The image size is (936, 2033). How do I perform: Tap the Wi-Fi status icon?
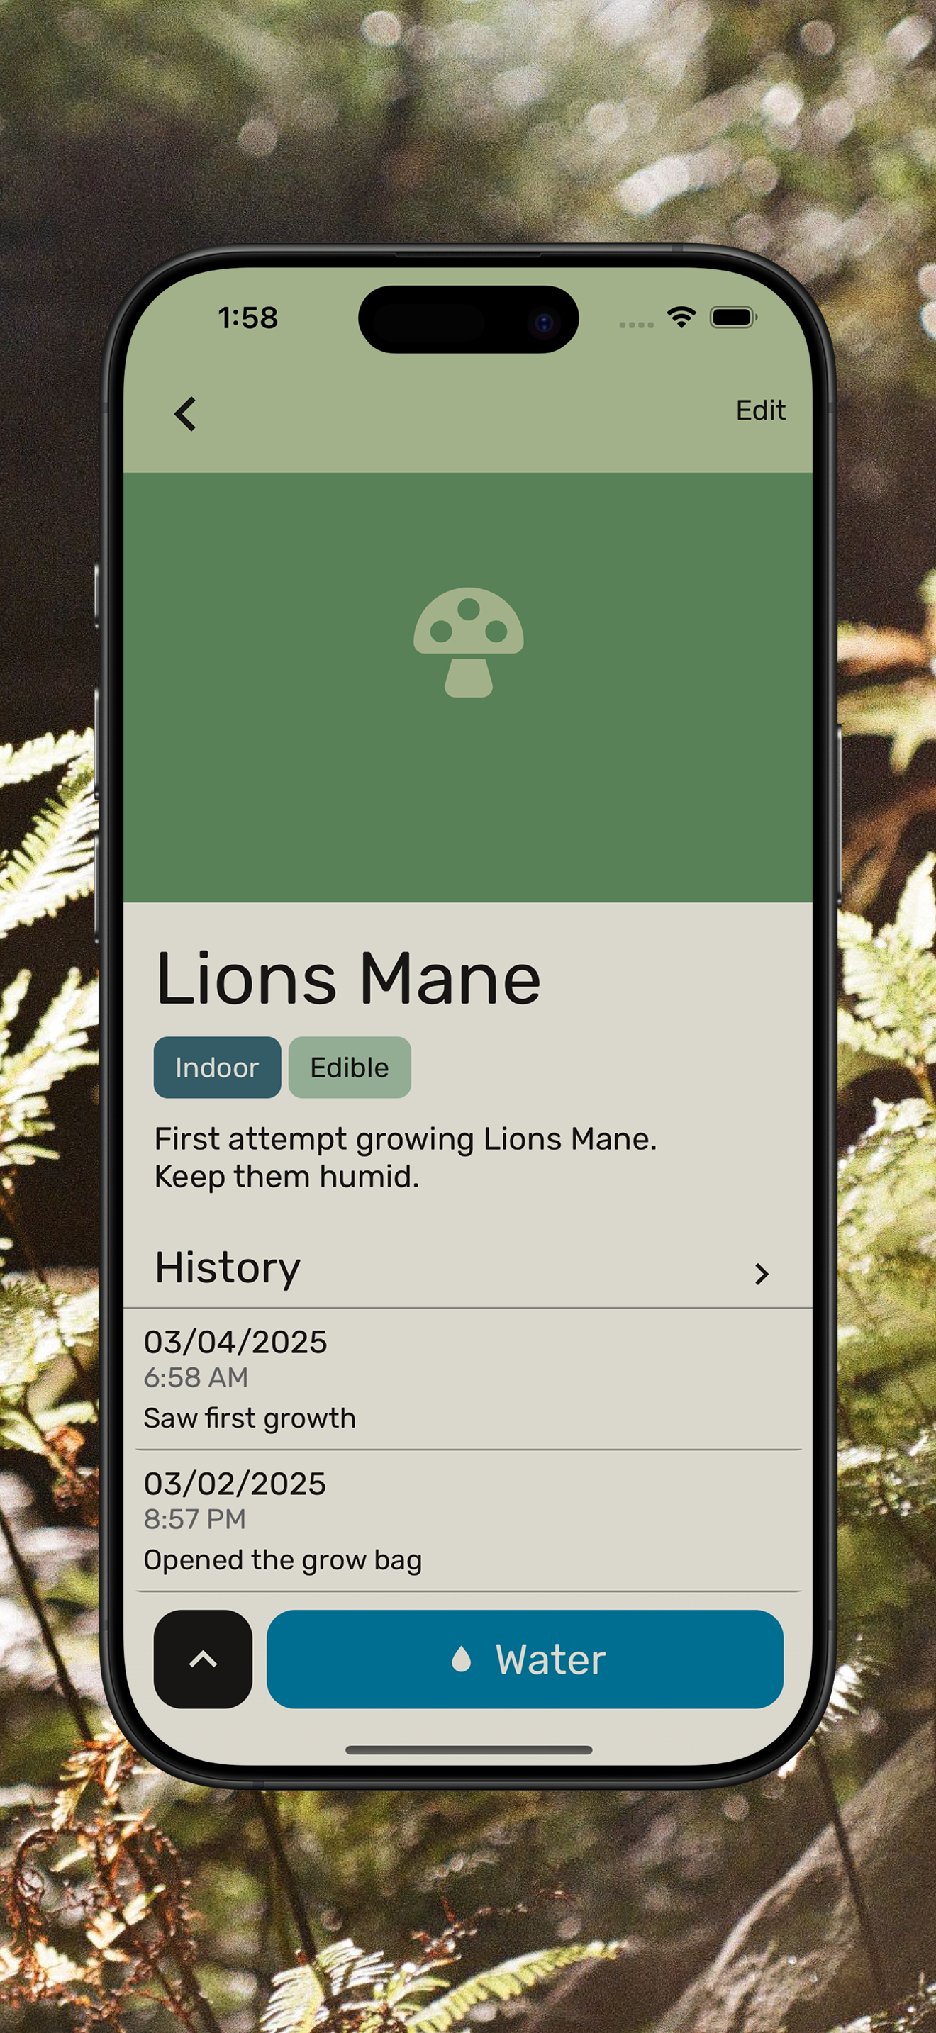pos(681,318)
